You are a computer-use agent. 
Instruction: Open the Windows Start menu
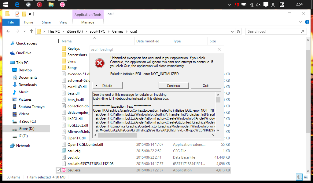coord(5,4)
